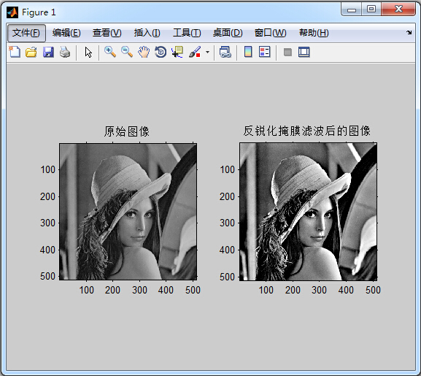
Task: Insert a legend using the toolbar icon
Action: click(x=264, y=52)
